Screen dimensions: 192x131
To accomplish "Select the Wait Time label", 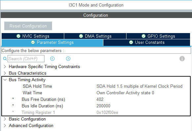I will pos(33,93).
